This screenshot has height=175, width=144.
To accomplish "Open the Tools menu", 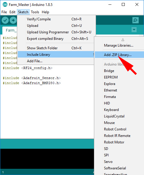I will pos(35,12).
